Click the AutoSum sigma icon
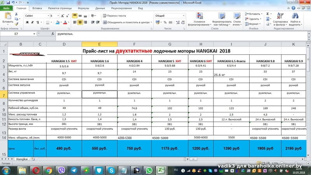Image resolution: width=311 pixels, height=175 pixels. (267, 14)
